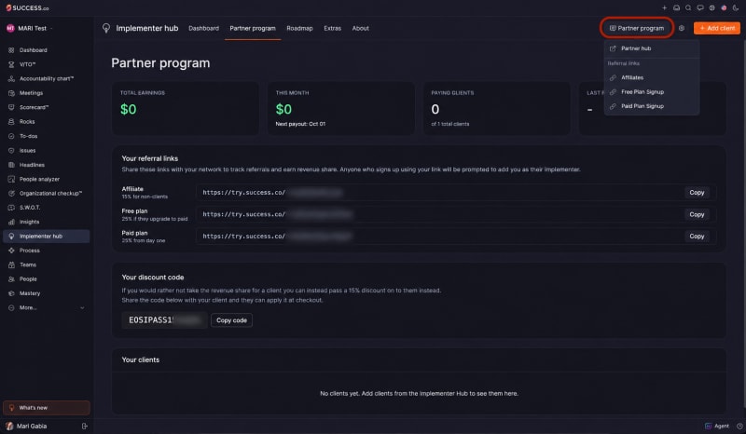Open the settings icon next to Add client

682,28
